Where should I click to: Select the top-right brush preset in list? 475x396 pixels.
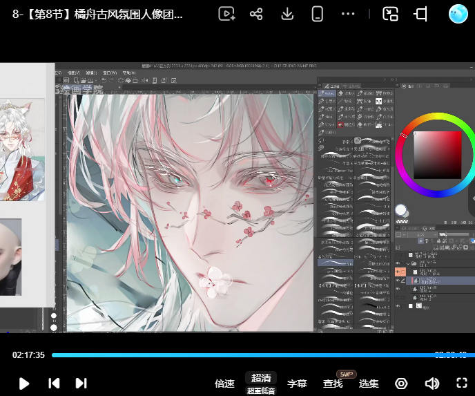click(373, 140)
